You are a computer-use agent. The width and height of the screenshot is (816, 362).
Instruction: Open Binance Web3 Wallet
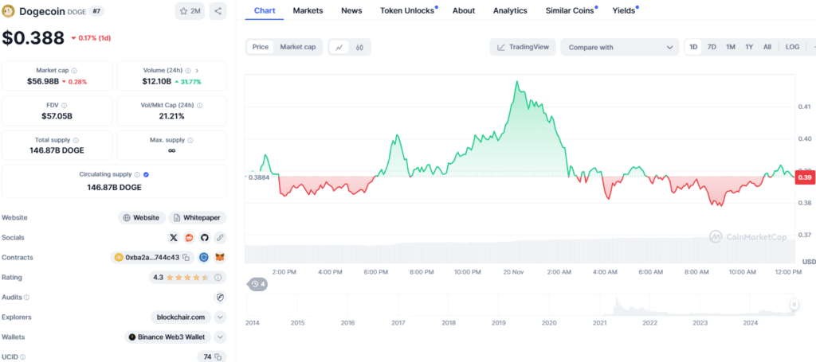click(x=168, y=337)
